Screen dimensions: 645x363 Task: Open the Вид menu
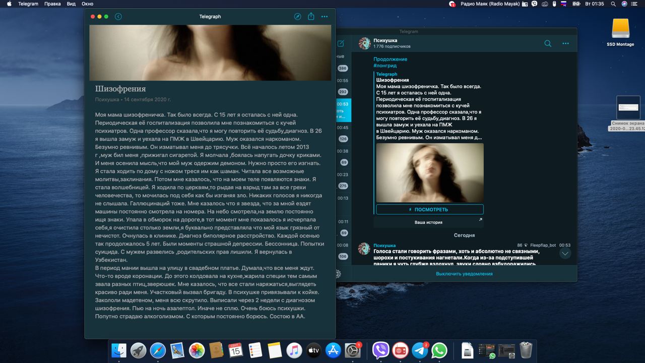coord(71,4)
